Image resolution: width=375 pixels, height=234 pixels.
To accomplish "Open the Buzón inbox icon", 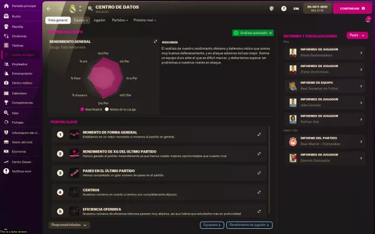I will [6, 16].
